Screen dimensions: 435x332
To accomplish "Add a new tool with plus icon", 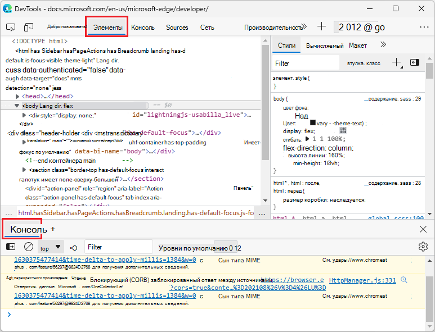I will pos(321,26).
